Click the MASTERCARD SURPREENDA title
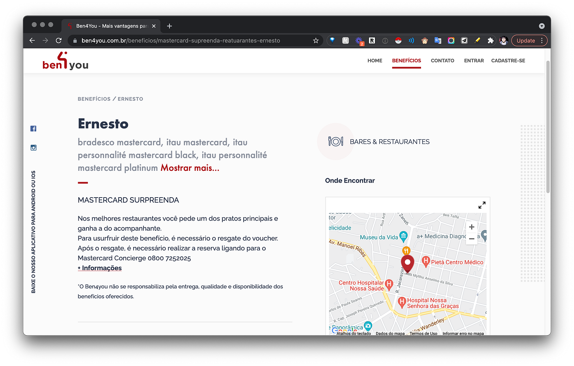 coord(128,200)
